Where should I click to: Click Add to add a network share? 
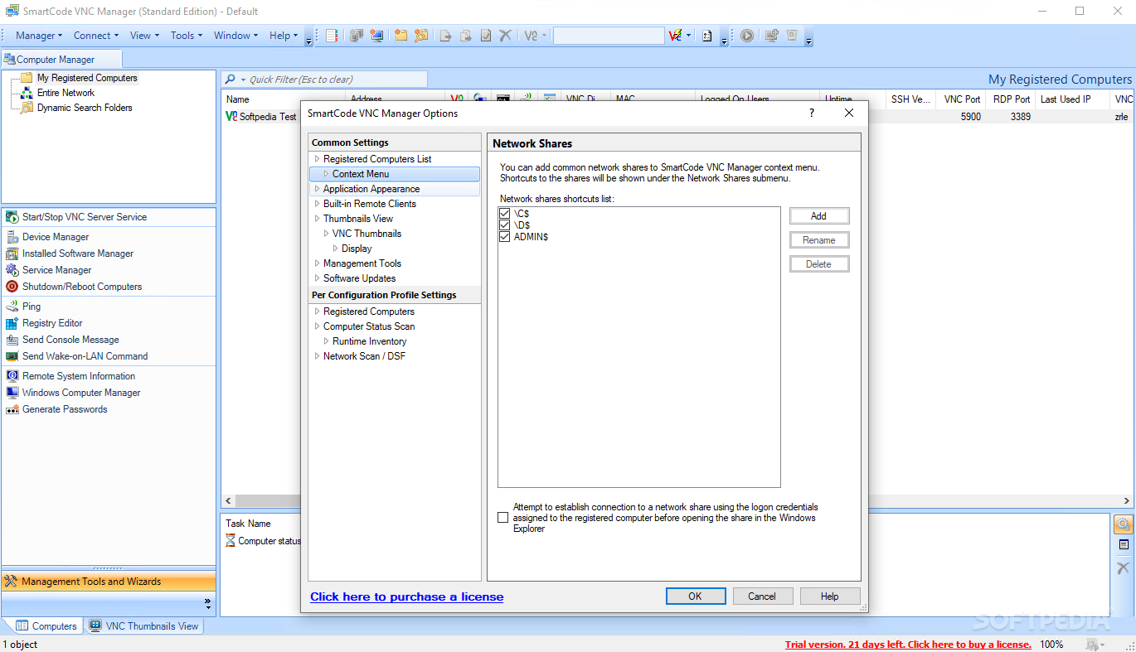click(819, 216)
